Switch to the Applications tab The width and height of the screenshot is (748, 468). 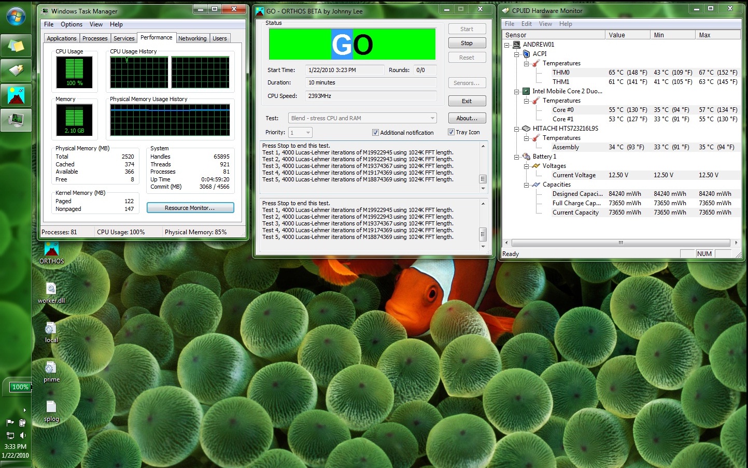click(62, 38)
